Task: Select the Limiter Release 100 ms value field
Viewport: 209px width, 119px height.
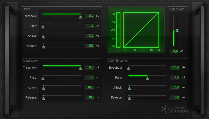Action: pos(89,45)
